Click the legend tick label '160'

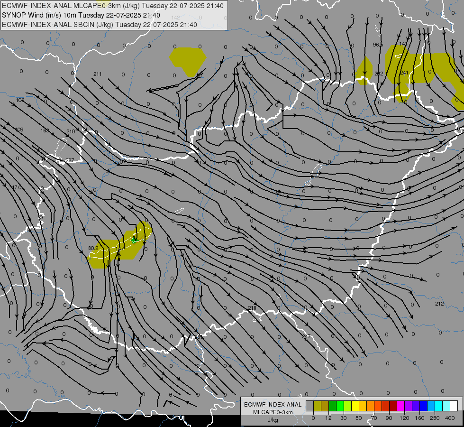coord(419,418)
